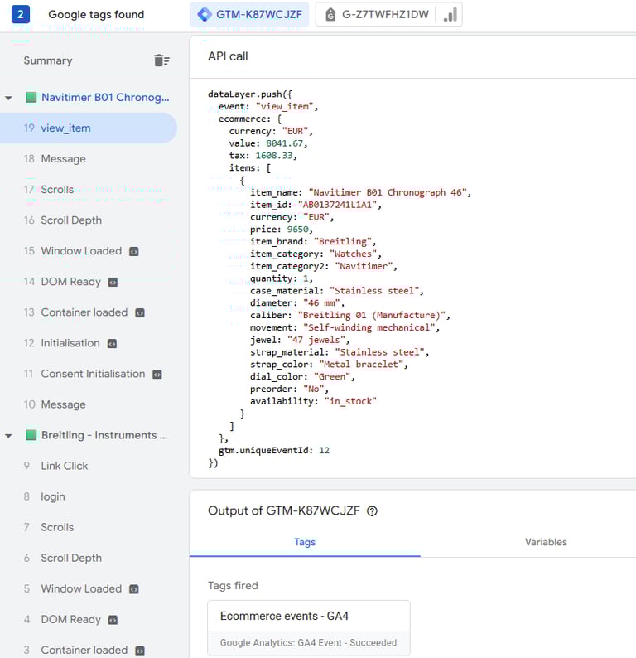Select event 17 Scrolls
Viewport: 636px width, 658px height.
point(89,189)
